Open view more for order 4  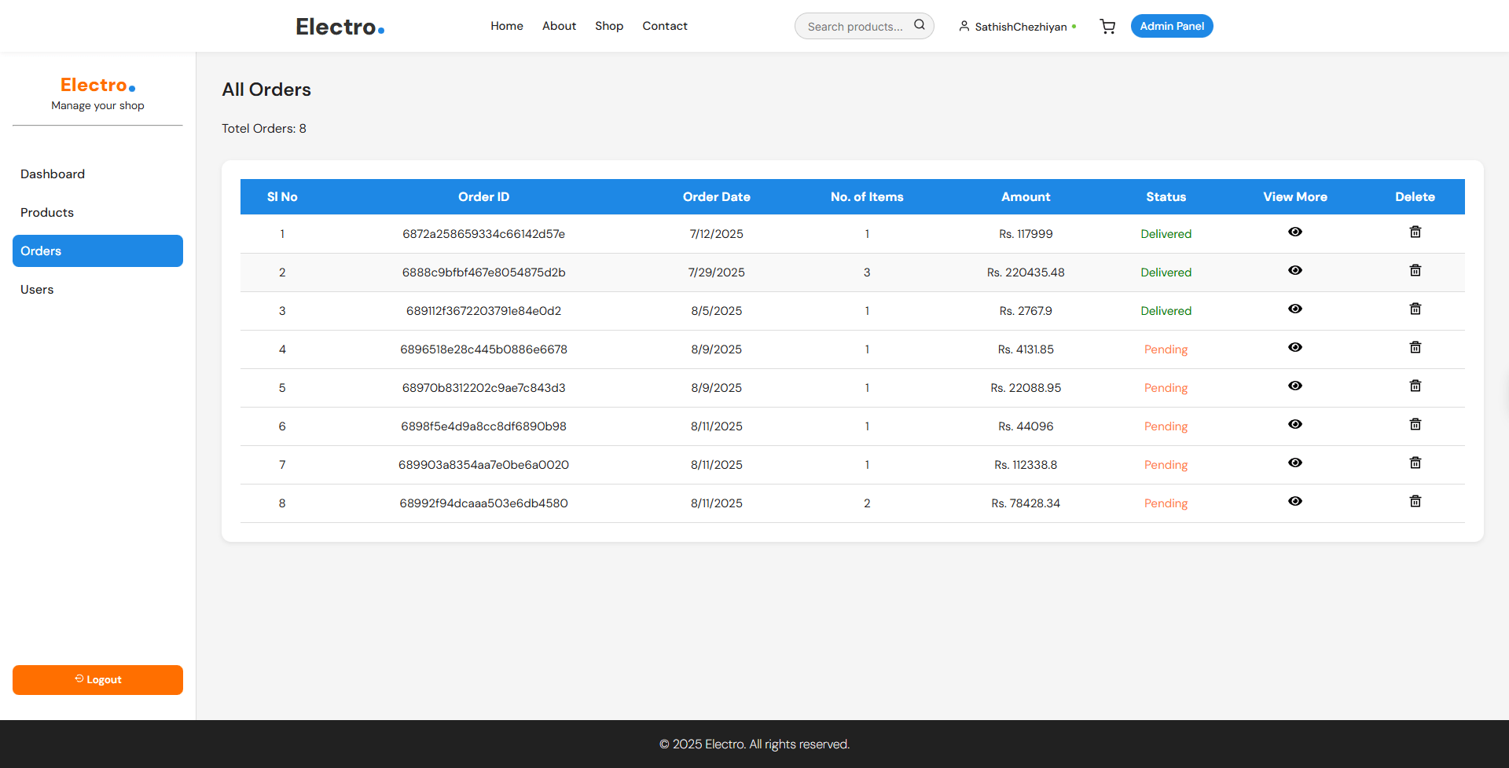pyautogui.click(x=1295, y=348)
